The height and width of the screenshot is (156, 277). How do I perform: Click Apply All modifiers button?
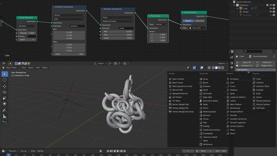pos(245,62)
